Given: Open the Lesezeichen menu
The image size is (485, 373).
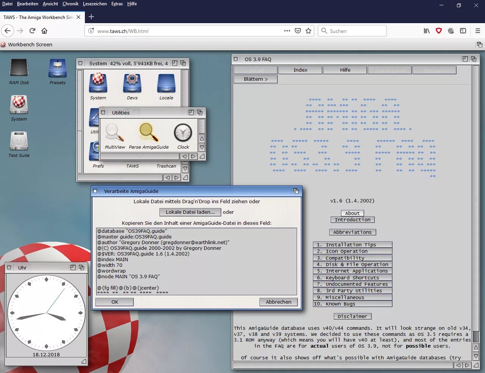Looking at the screenshot, I should click(95, 4).
